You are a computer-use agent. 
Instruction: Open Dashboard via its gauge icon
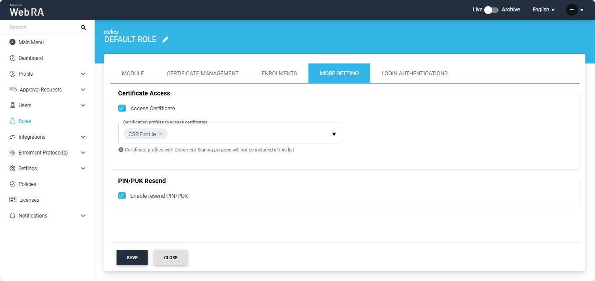[x=12, y=58]
